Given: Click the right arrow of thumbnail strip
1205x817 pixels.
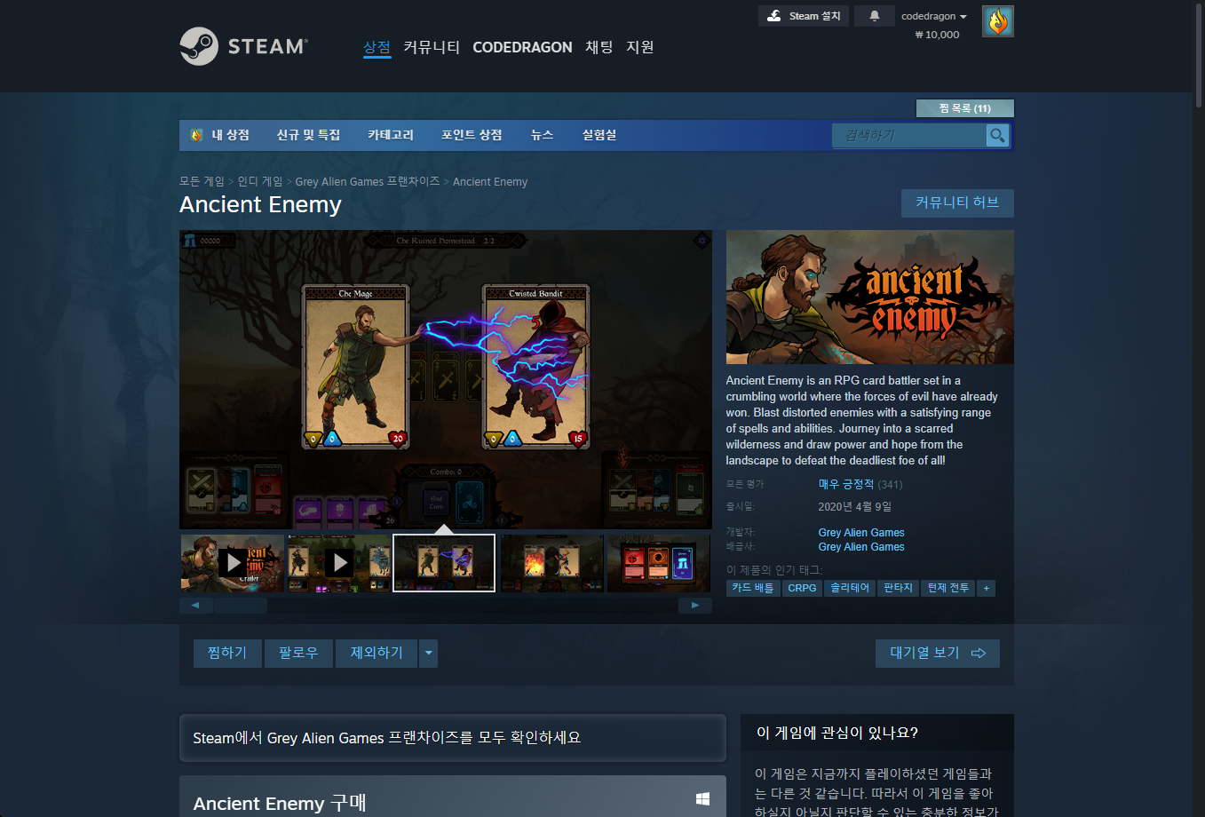Looking at the screenshot, I should click(695, 606).
